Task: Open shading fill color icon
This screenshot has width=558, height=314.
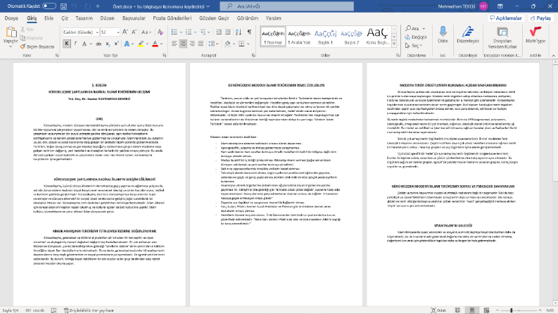Action: (x=227, y=44)
